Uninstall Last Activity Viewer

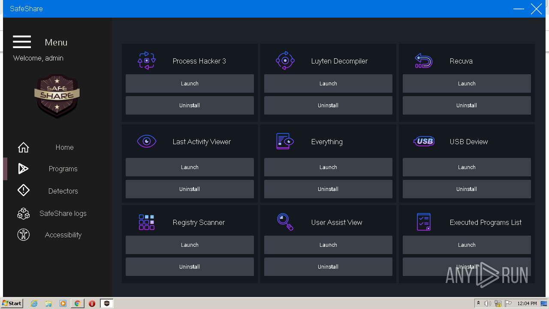(190, 189)
